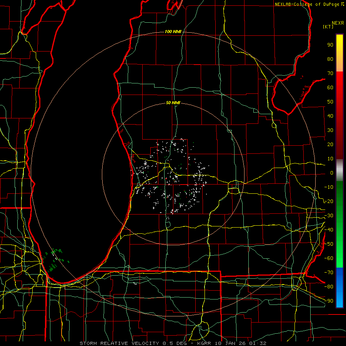Click the yellow top segment of color bar
Image resolution: width=346 pixels, height=346 pixels.
339,53
